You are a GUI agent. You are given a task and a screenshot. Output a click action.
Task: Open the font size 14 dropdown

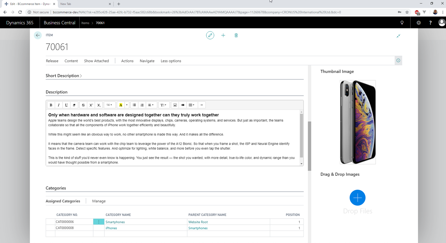(110, 105)
